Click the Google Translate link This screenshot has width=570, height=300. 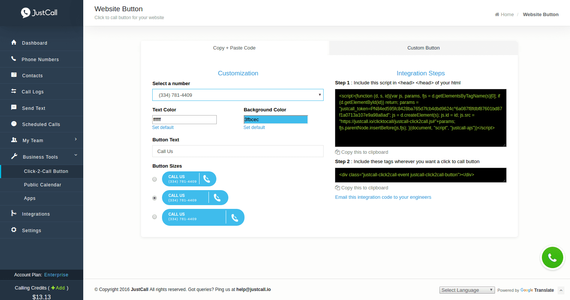[x=537, y=290]
